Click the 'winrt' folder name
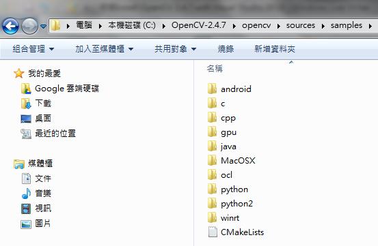This screenshot has height=246, width=378. click(x=230, y=218)
